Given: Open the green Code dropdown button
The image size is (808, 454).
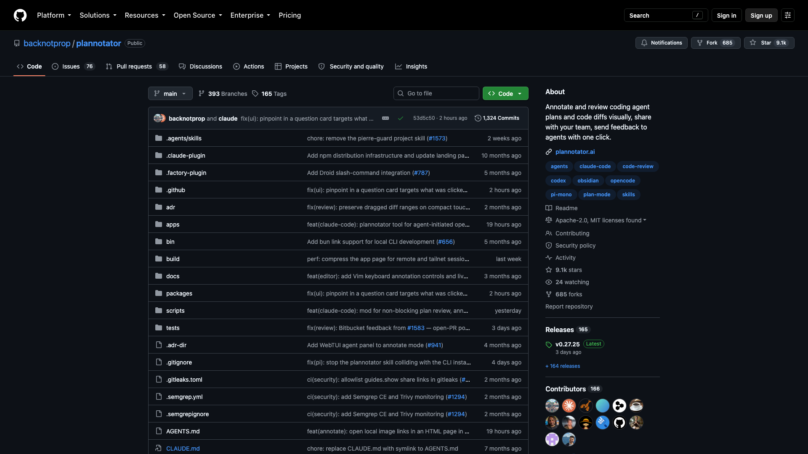Looking at the screenshot, I should pos(505,93).
